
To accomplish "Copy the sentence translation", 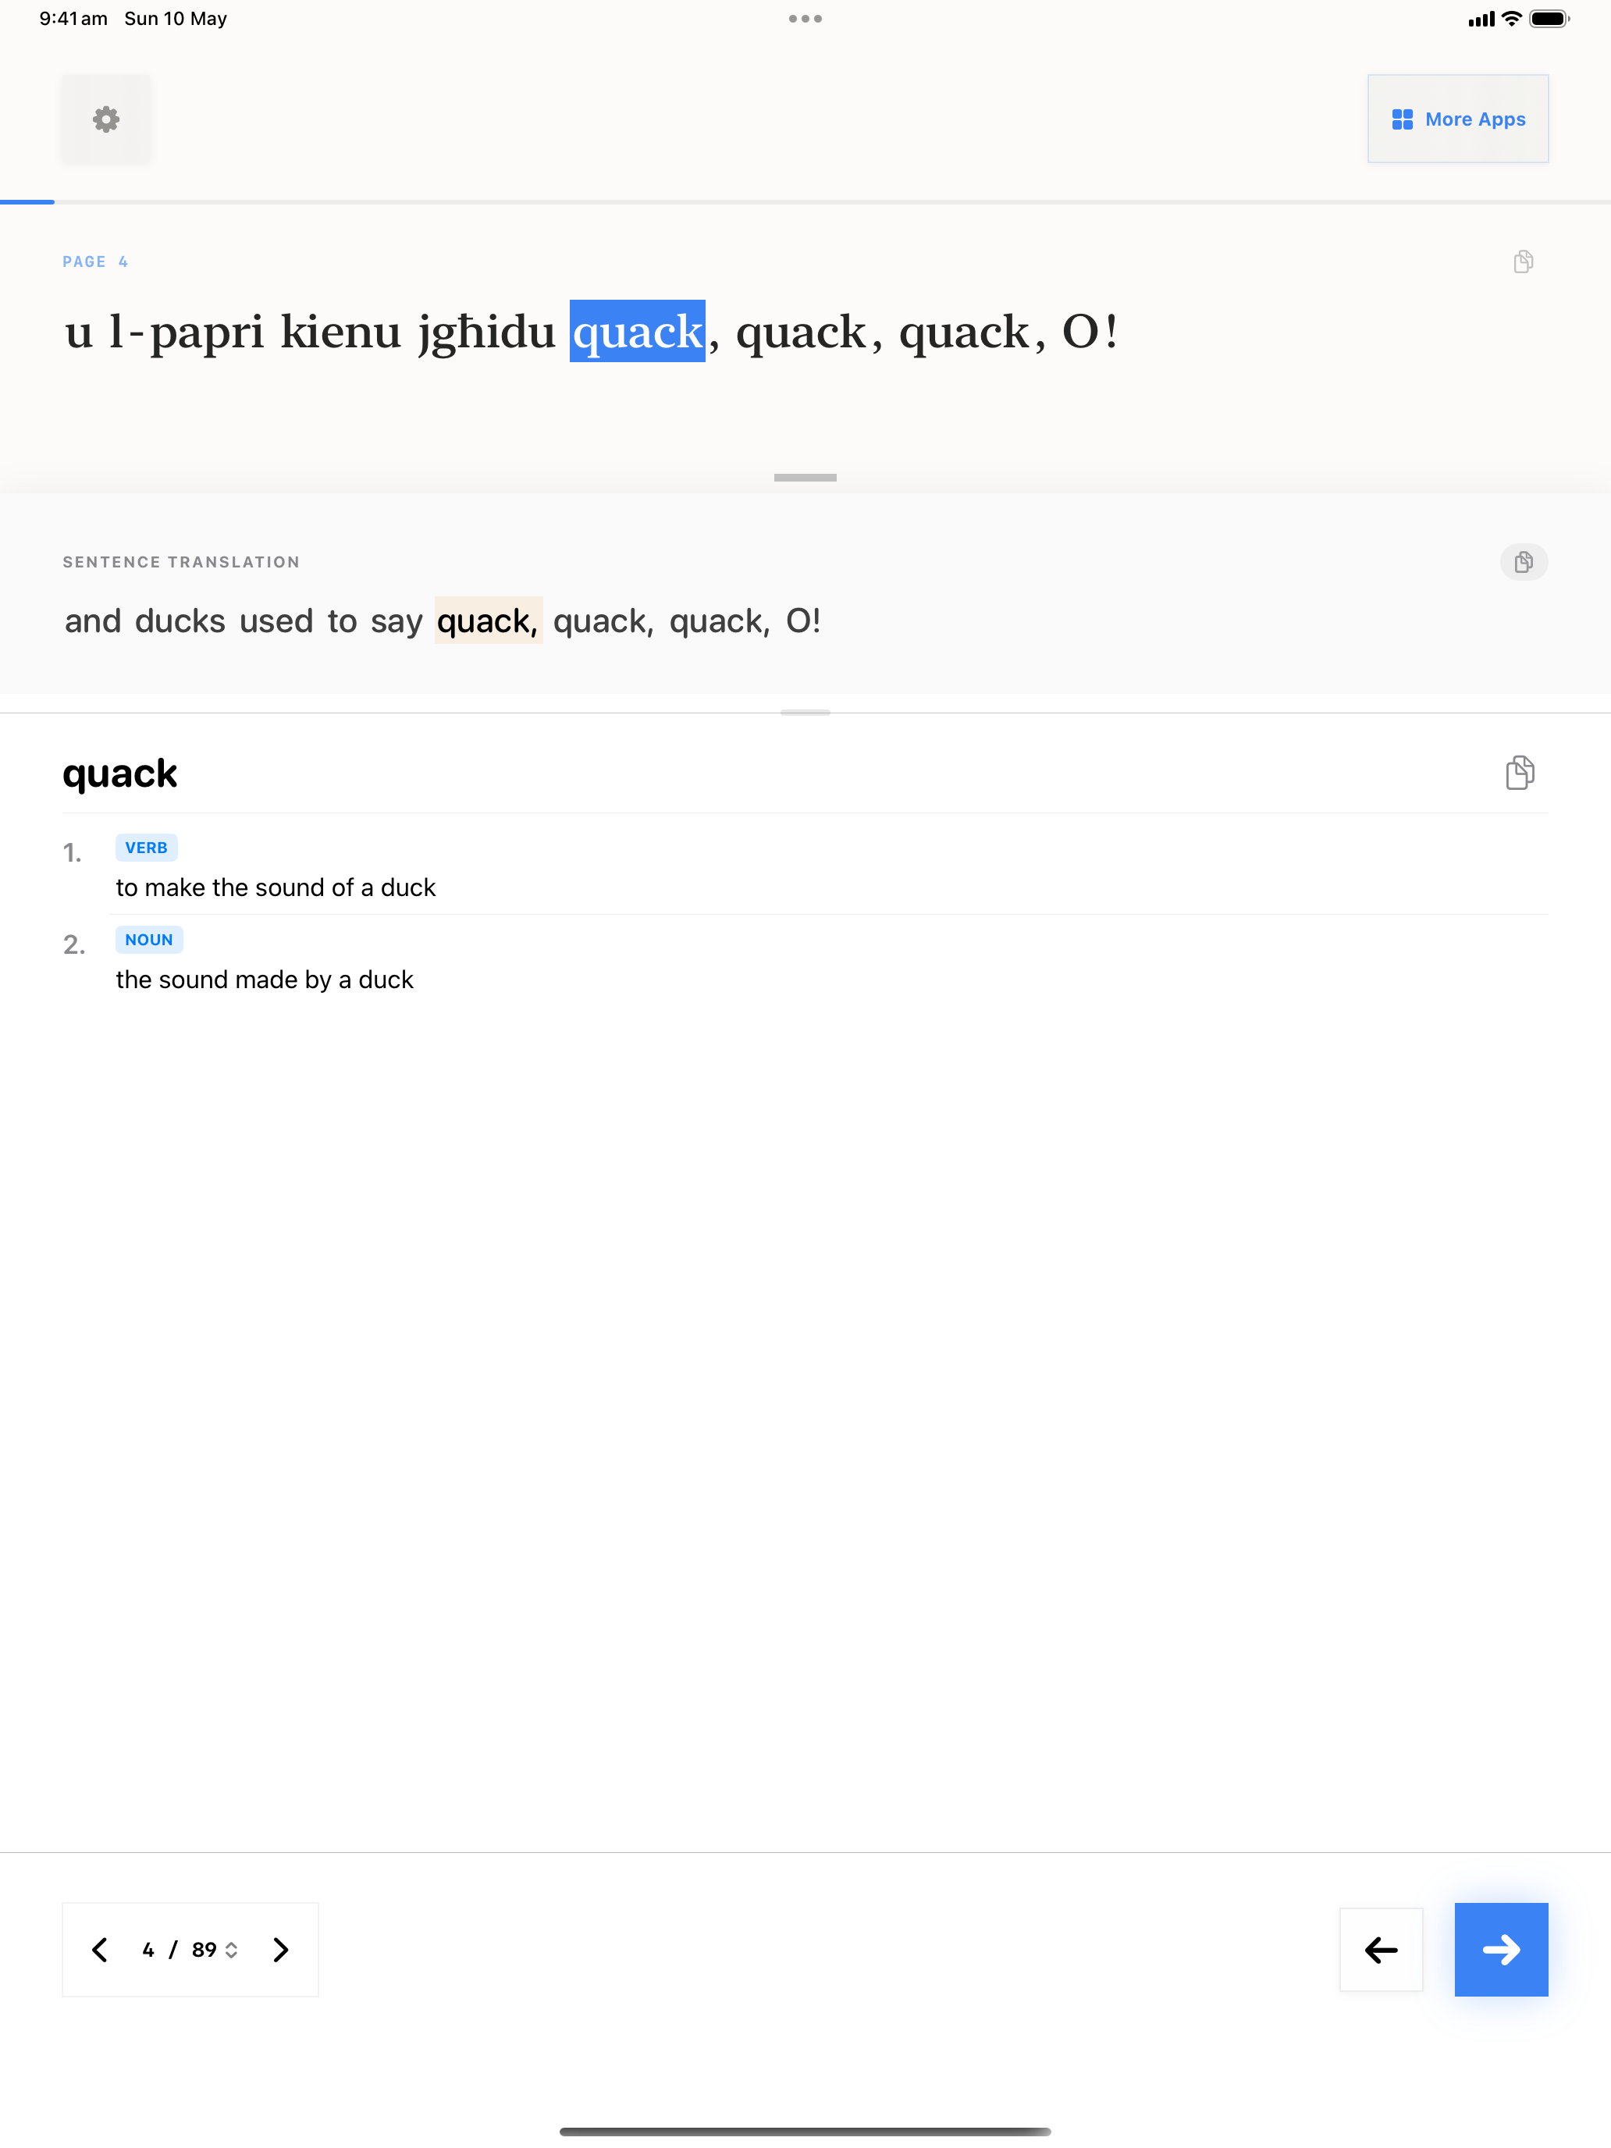I will [x=1523, y=561].
